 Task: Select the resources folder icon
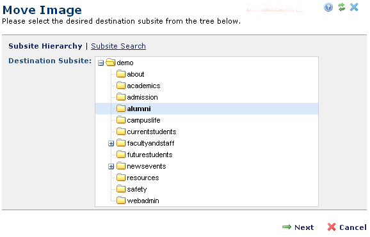coord(121,178)
